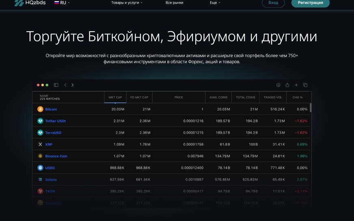Open the Binance Coin link
The width and height of the screenshot is (354, 221).
56,156
